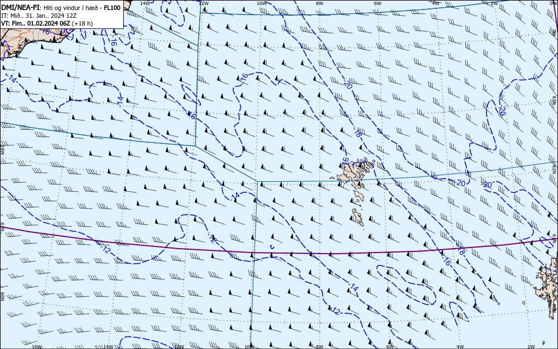Click the '16' isotherm label touching Faroe Islands
Screen dimensions: 558x349
pyautogui.click(x=345, y=161)
